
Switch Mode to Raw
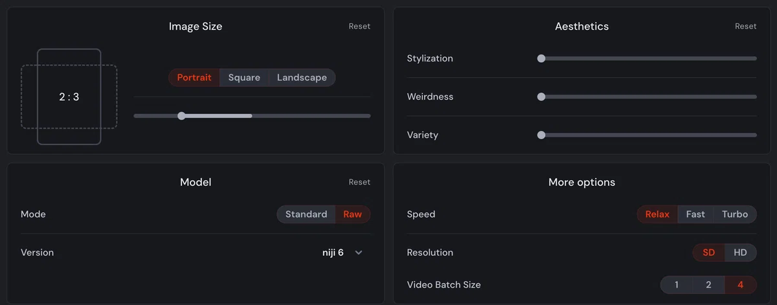pos(353,214)
